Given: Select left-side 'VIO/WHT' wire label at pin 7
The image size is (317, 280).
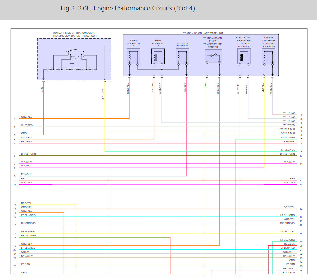Looking at the screenshot, I should point(26,162).
